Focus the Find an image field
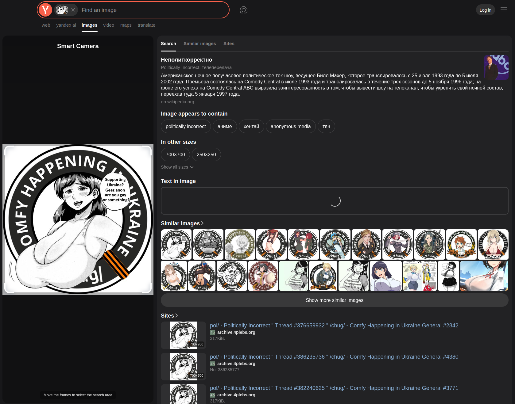The image size is (515, 404). point(153,10)
